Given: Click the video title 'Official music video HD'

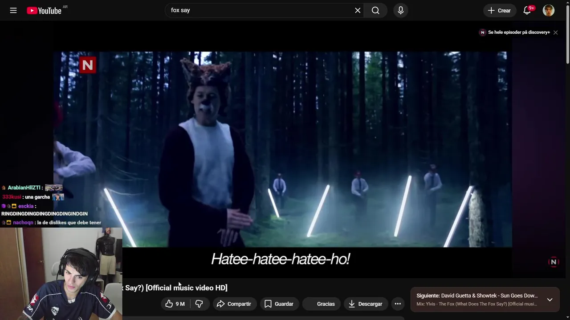Looking at the screenshot, I should [x=175, y=288].
